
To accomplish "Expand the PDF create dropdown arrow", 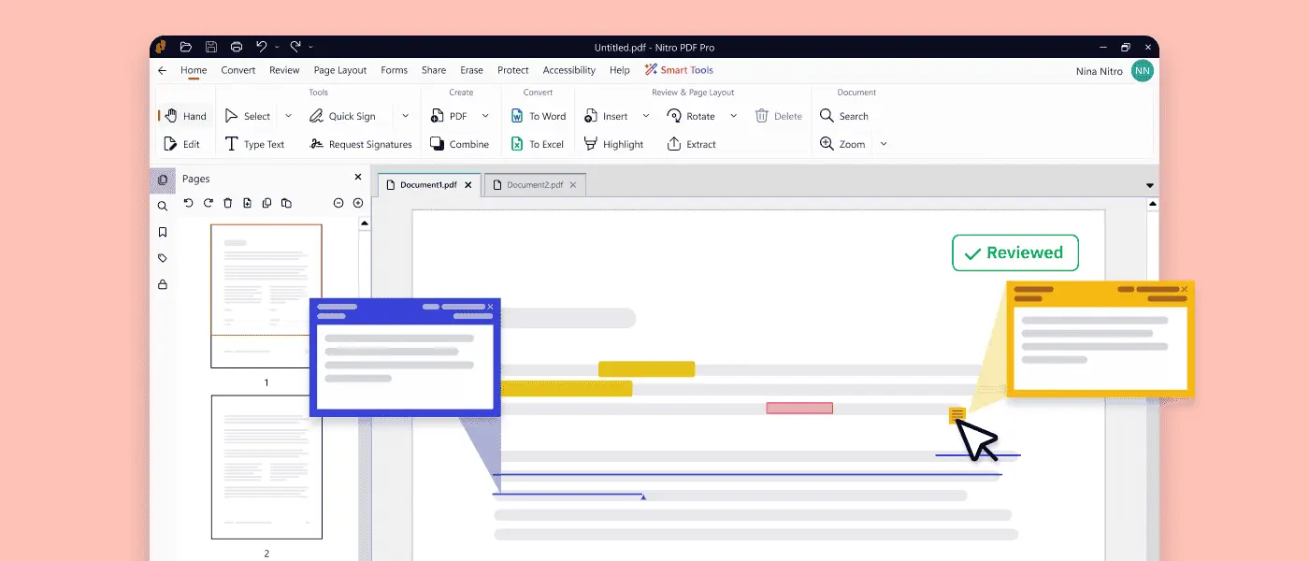I will click(485, 116).
